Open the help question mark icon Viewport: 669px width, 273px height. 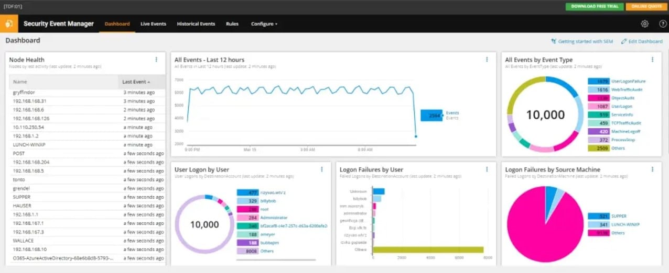[663, 24]
